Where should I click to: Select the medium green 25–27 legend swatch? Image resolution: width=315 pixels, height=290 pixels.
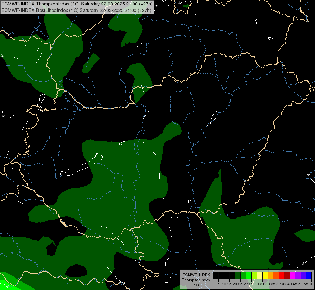click(x=243, y=275)
